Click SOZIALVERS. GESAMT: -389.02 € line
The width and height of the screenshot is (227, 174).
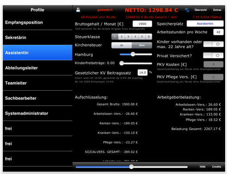(111, 152)
